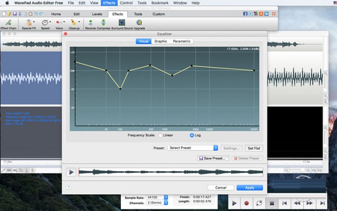
Task: Click the Rewind transport button
Action: [x=297, y=203]
